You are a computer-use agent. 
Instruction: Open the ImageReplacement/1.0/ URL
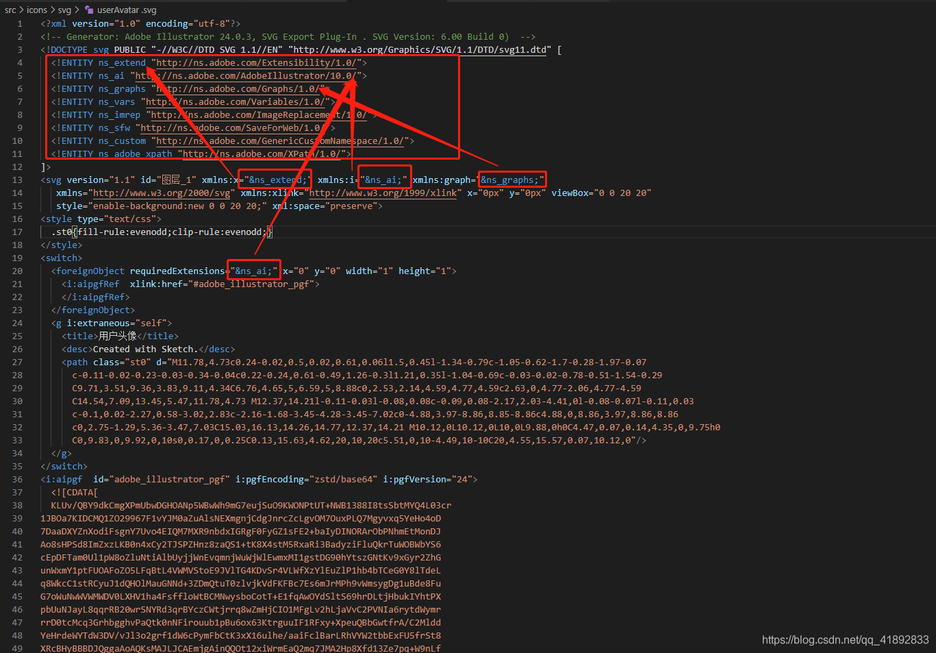pyautogui.click(x=259, y=115)
